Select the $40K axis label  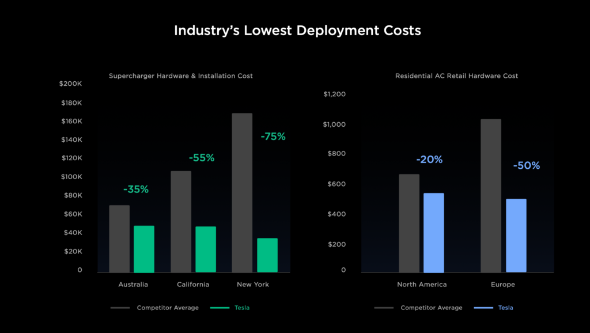[x=73, y=233]
